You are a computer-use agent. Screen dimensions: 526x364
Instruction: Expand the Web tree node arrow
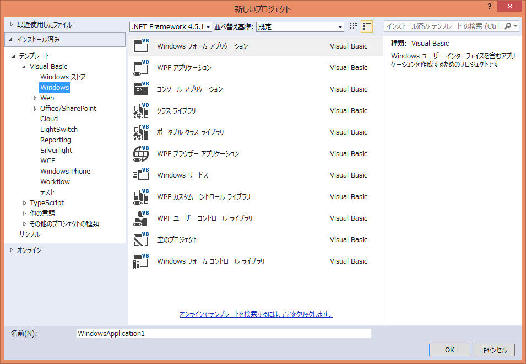coord(35,98)
